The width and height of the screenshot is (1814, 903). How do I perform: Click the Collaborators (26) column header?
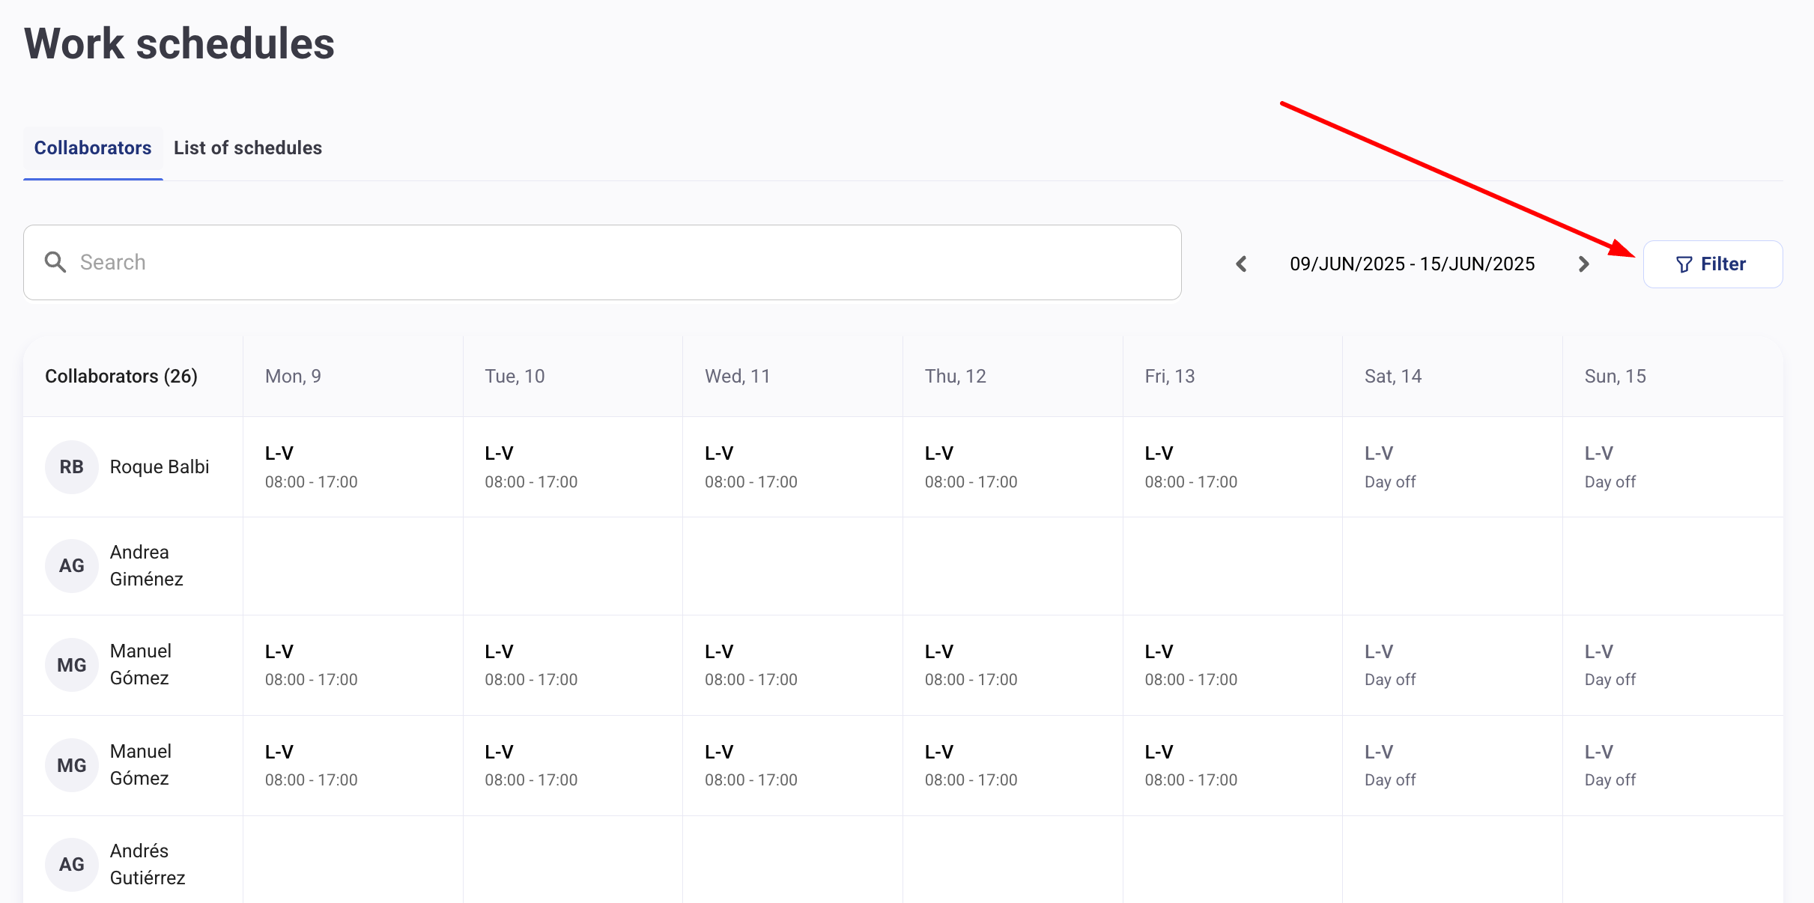pyautogui.click(x=121, y=376)
